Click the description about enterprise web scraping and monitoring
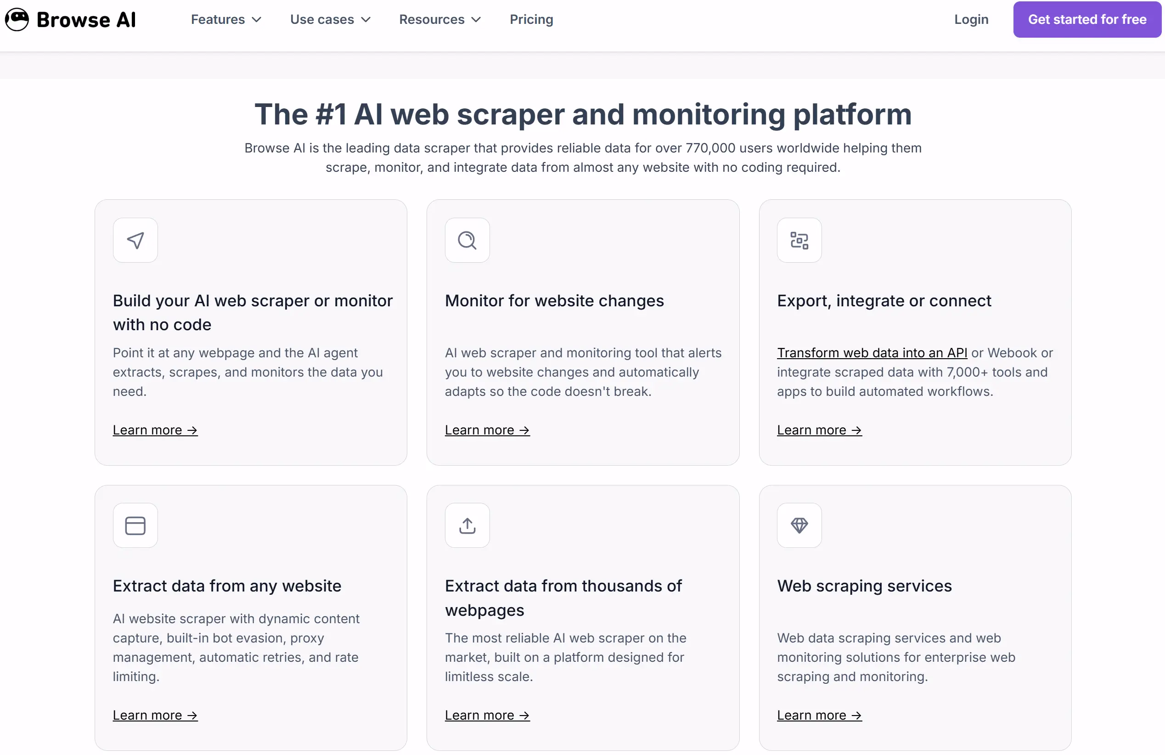This screenshot has height=755, width=1165. coord(896,657)
